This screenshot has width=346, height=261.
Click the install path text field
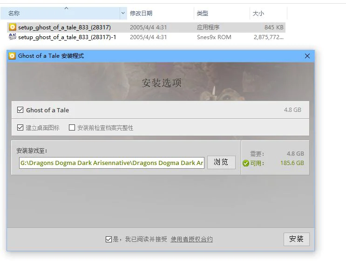(x=112, y=163)
